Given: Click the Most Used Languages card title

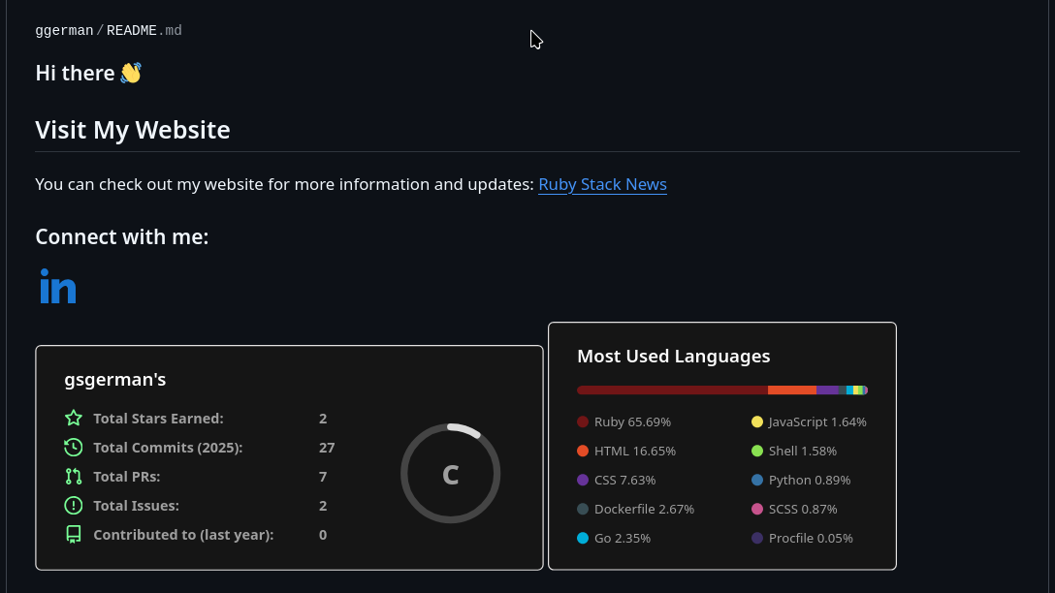Looking at the screenshot, I should point(673,357).
